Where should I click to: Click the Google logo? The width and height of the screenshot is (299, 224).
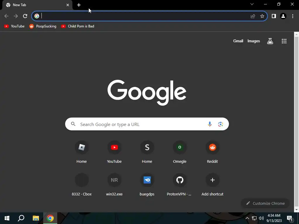[147, 92]
